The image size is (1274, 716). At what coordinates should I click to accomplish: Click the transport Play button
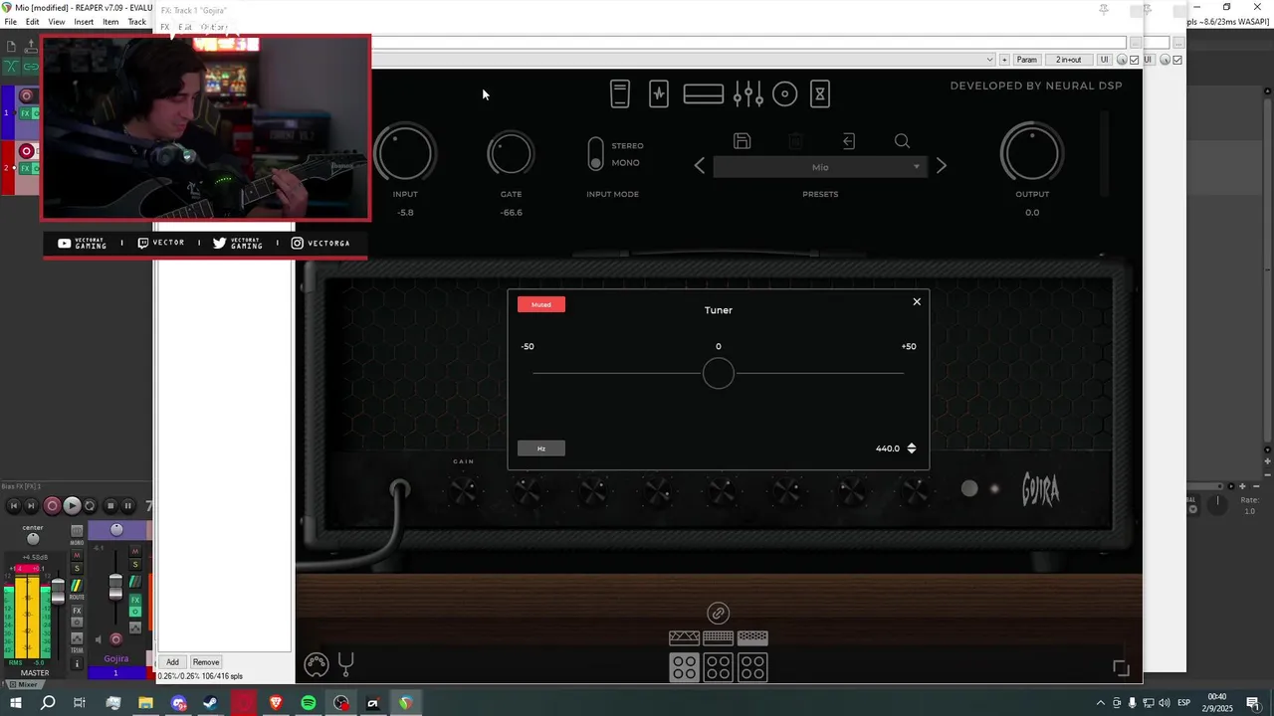point(72,506)
